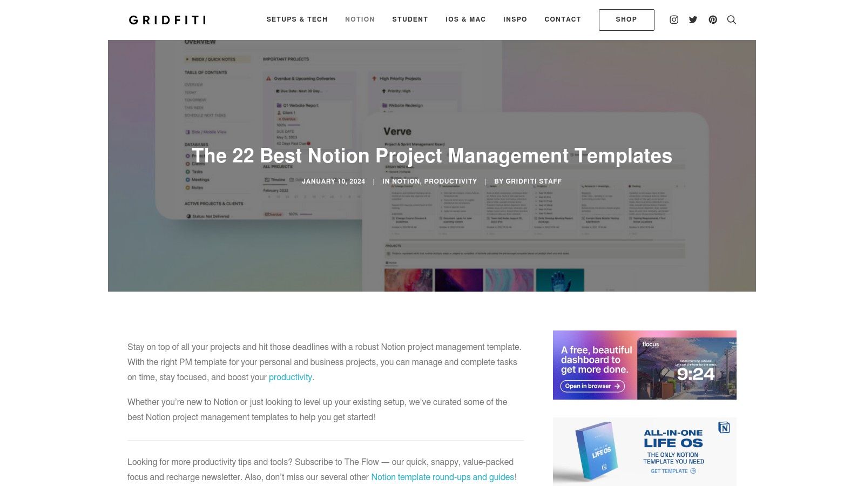Click the Flocus dashboard preview image

pyautogui.click(x=687, y=365)
